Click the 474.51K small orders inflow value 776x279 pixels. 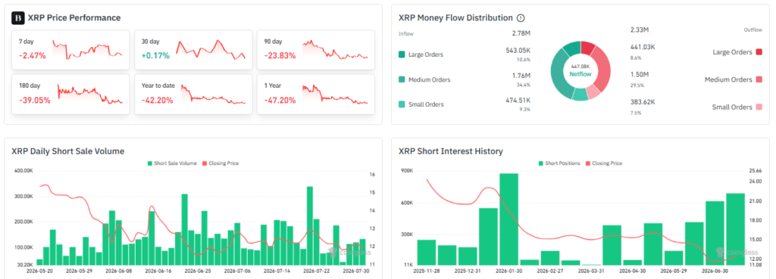click(518, 101)
